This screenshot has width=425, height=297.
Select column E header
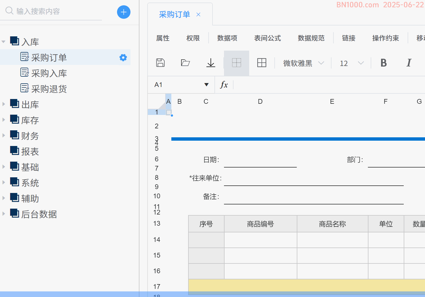pos(332,102)
